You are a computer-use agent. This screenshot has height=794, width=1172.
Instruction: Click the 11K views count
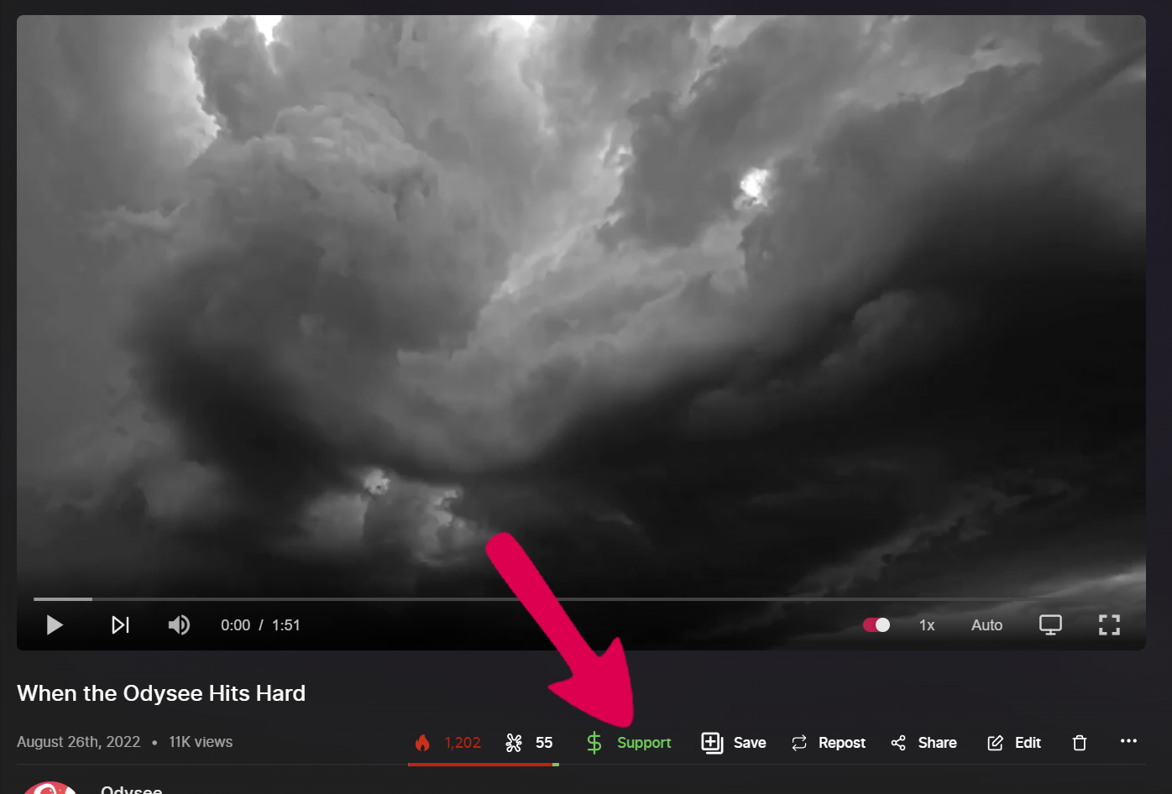pos(201,742)
